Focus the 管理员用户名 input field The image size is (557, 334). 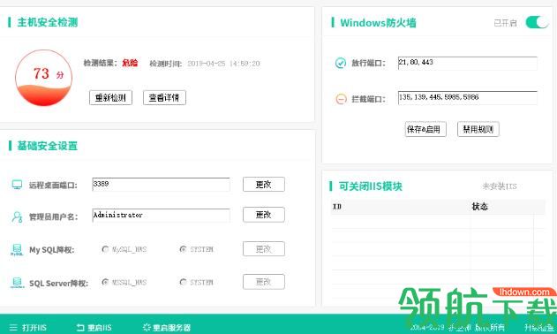coord(161,216)
